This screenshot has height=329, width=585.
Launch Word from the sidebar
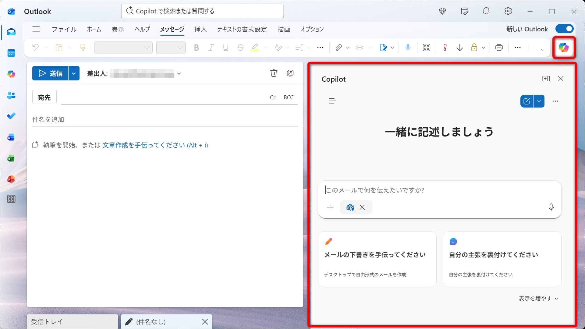[x=11, y=137]
